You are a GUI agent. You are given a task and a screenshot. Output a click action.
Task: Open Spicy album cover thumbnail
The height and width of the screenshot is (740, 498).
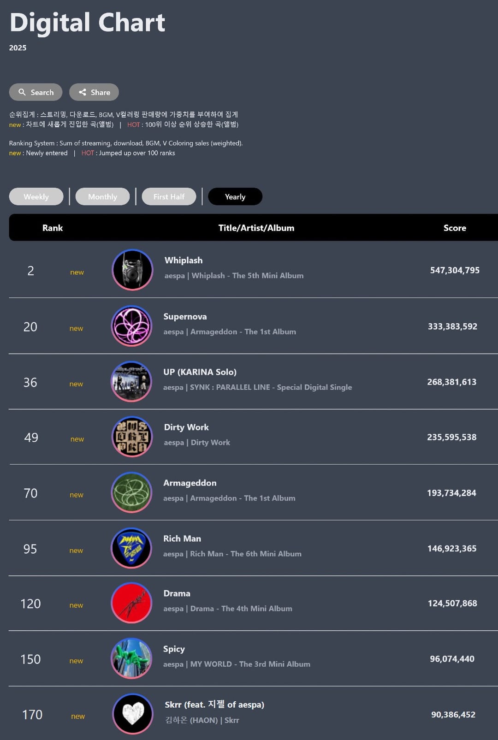coord(131,658)
